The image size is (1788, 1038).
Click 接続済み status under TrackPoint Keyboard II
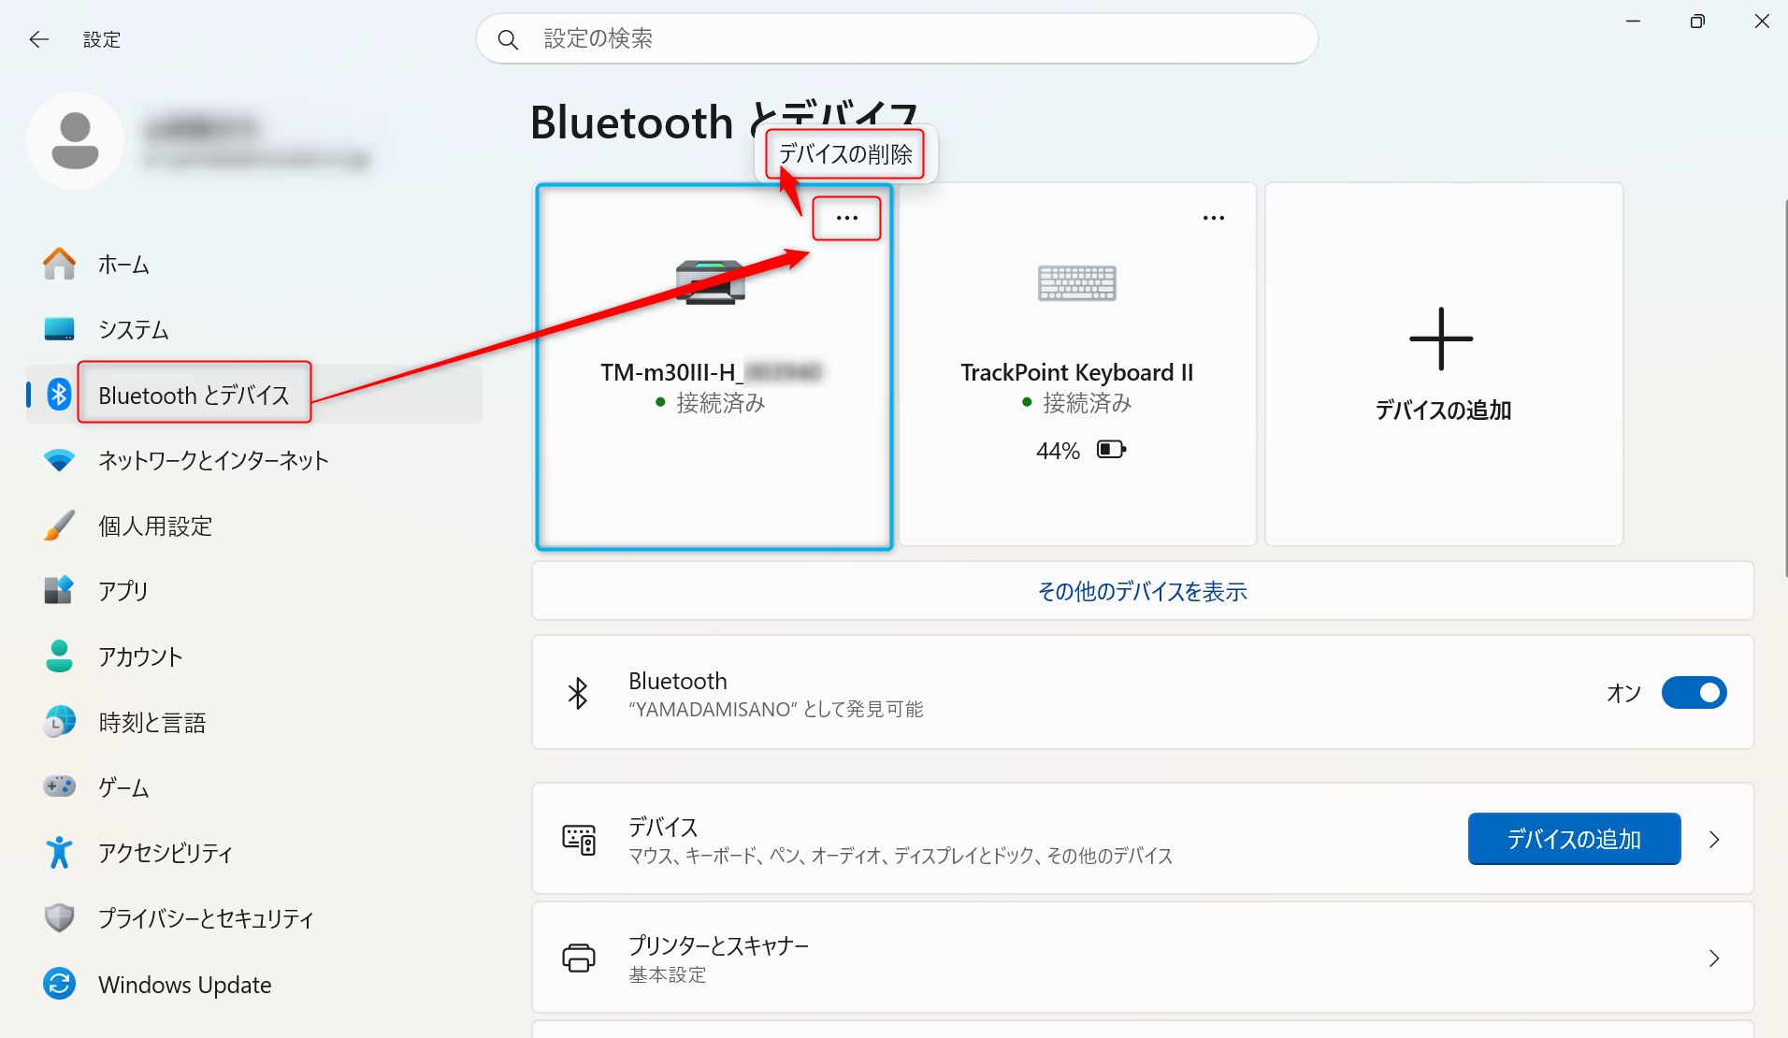pyautogui.click(x=1087, y=403)
